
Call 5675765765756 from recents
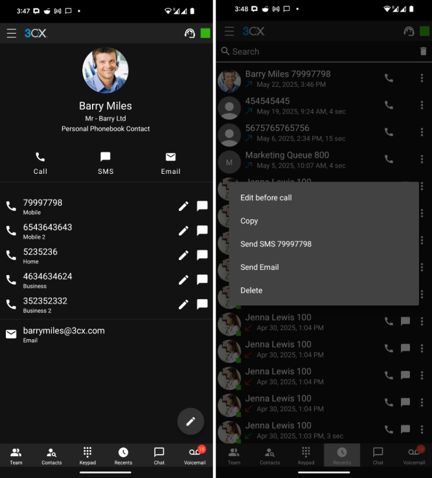pos(389,132)
